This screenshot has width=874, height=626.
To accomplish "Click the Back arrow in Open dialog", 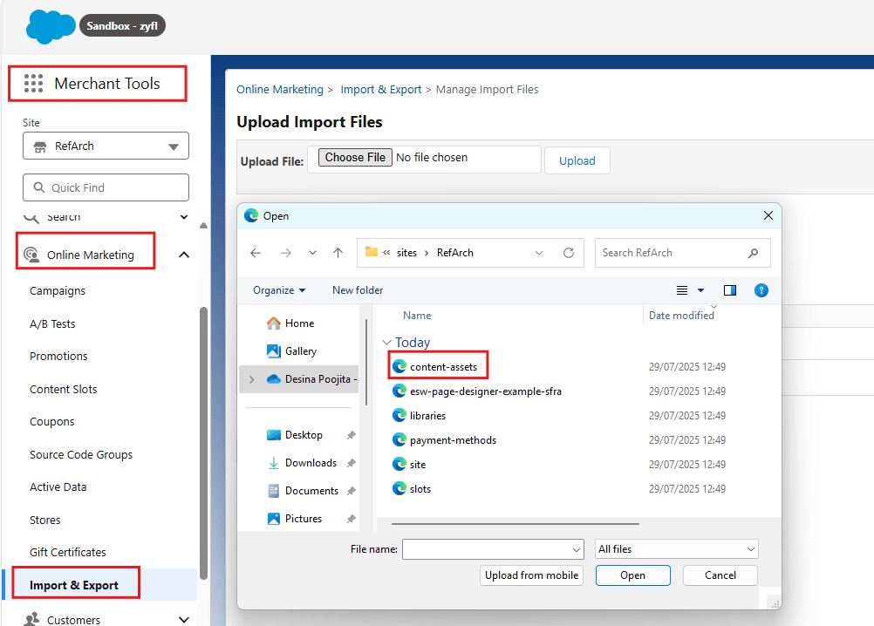I will pyautogui.click(x=256, y=253).
